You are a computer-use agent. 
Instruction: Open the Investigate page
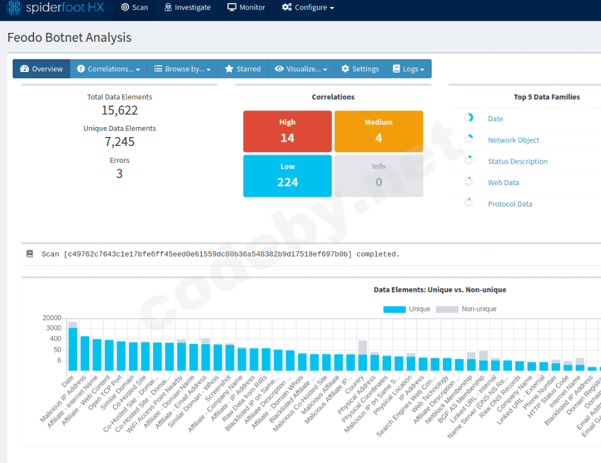coord(187,8)
